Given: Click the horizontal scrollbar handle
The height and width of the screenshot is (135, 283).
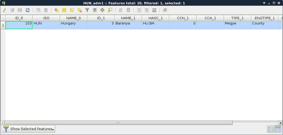Looking at the screenshot, I should point(118,123).
